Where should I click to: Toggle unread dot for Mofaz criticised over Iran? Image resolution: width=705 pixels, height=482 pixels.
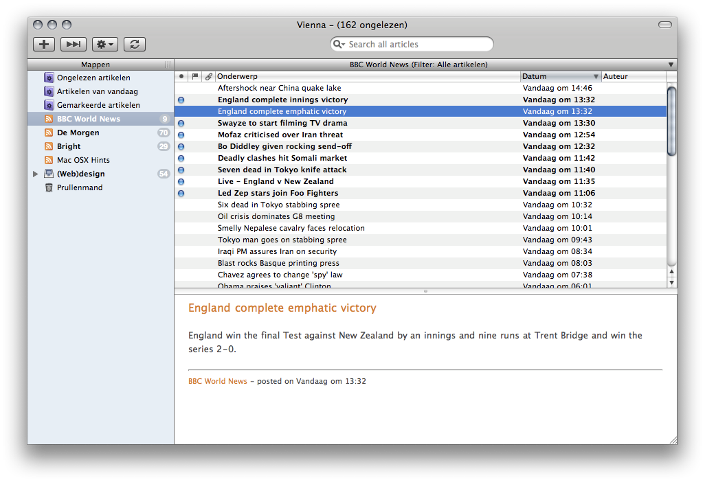181,135
